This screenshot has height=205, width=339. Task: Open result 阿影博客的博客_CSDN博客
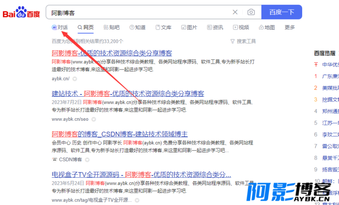pyautogui.click(x=119, y=134)
